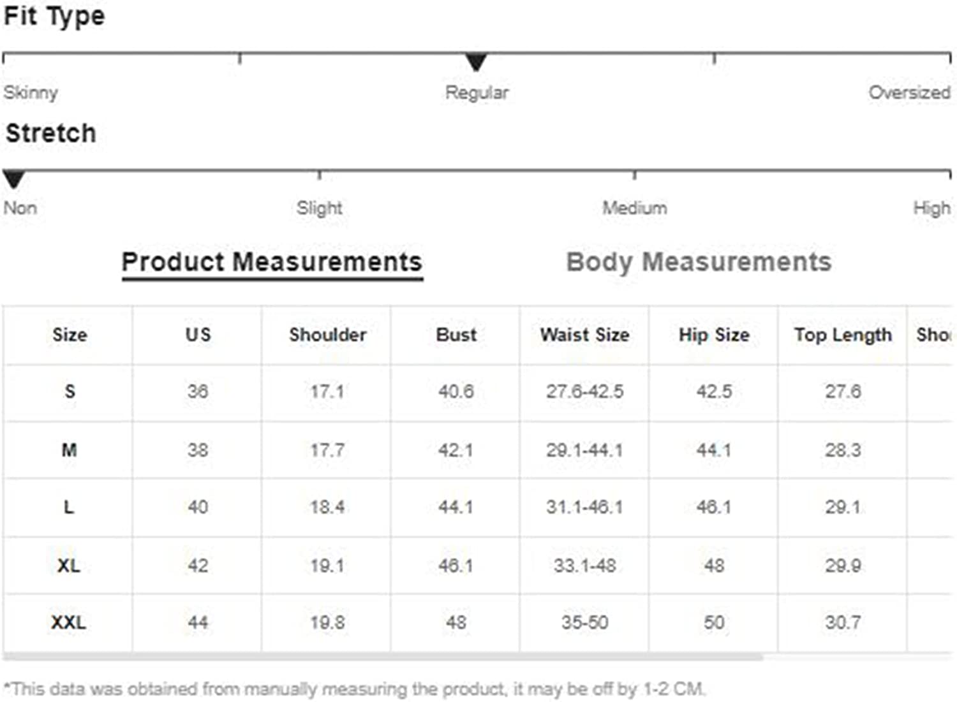957x702 pixels.
Task: Click the Skinny fit label
Action: [x=31, y=92]
